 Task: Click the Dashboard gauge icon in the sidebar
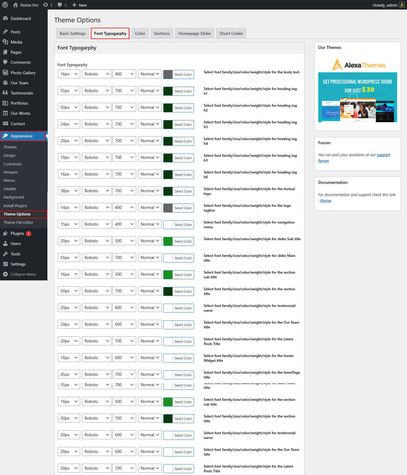(x=5, y=18)
